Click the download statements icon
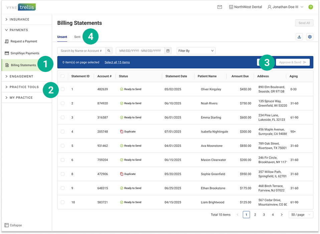This screenshot has height=234, width=320. pyautogui.click(x=299, y=37)
